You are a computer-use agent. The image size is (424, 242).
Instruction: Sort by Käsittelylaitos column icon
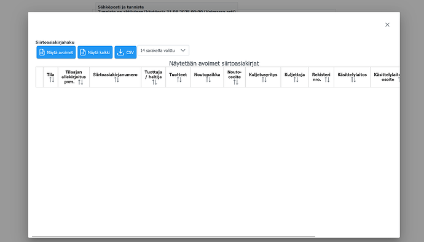click(353, 79)
